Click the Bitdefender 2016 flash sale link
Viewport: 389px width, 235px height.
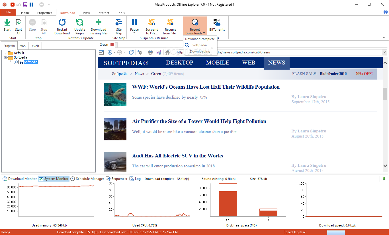pyautogui.click(x=333, y=74)
